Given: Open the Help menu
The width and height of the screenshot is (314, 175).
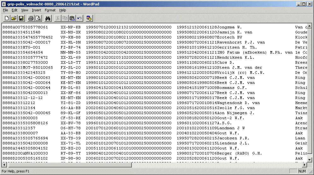Looking at the screenshot, I should coord(63,10).
